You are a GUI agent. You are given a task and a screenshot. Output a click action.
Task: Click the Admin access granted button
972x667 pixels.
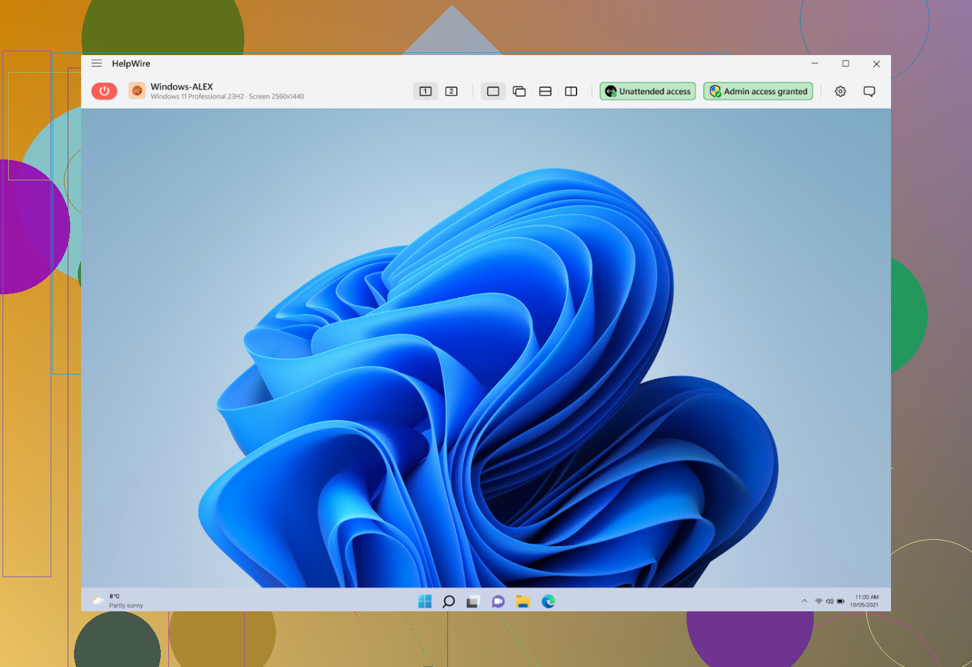click(x=758, y=91)
